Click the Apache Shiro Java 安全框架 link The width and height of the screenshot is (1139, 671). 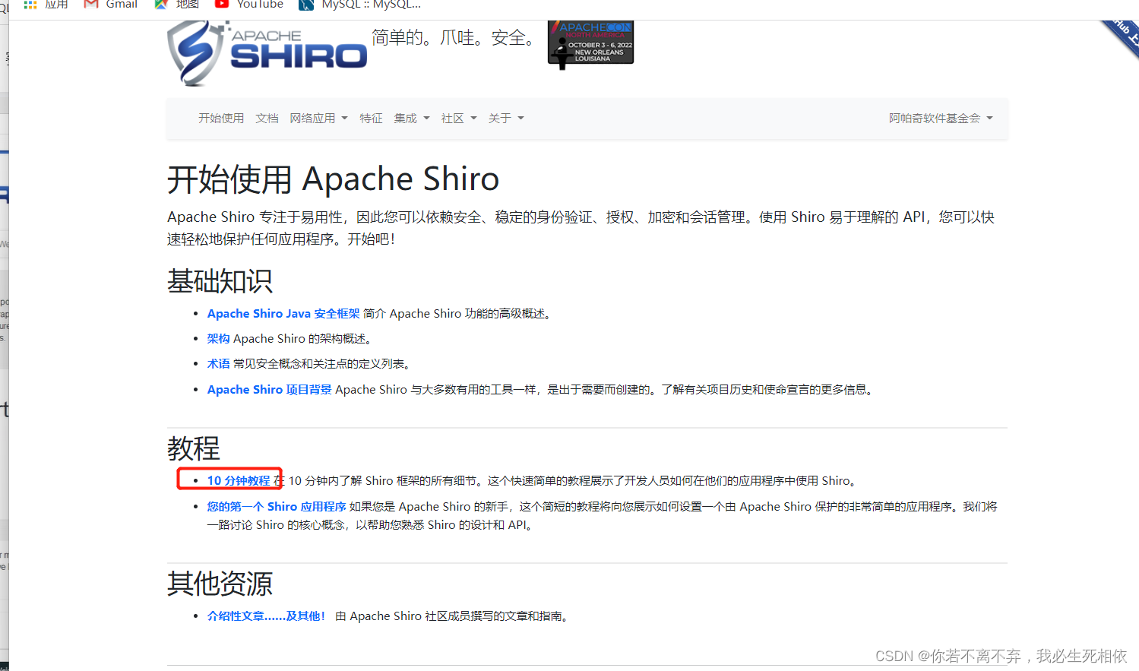283,312
